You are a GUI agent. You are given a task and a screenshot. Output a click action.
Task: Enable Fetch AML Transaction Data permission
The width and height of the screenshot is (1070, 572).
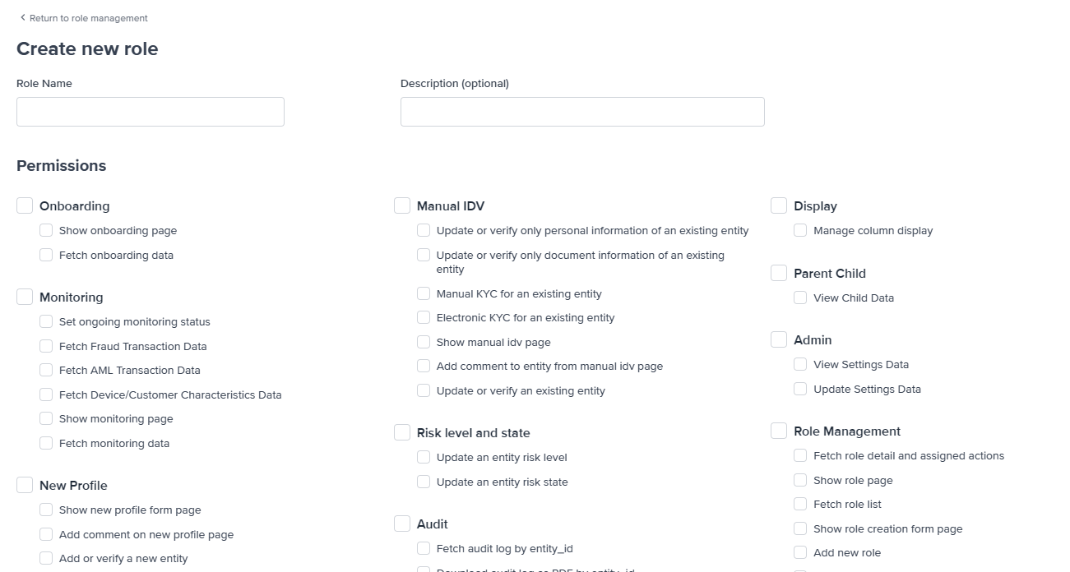click(x=46, y=370)
